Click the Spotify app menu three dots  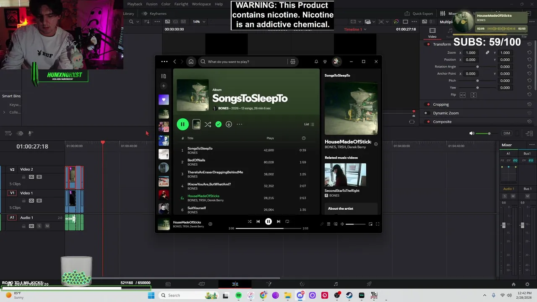[x=164, y=62]
